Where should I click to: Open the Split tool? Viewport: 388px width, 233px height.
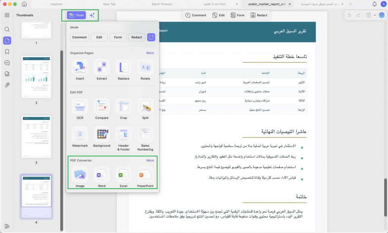pos(145,109)
